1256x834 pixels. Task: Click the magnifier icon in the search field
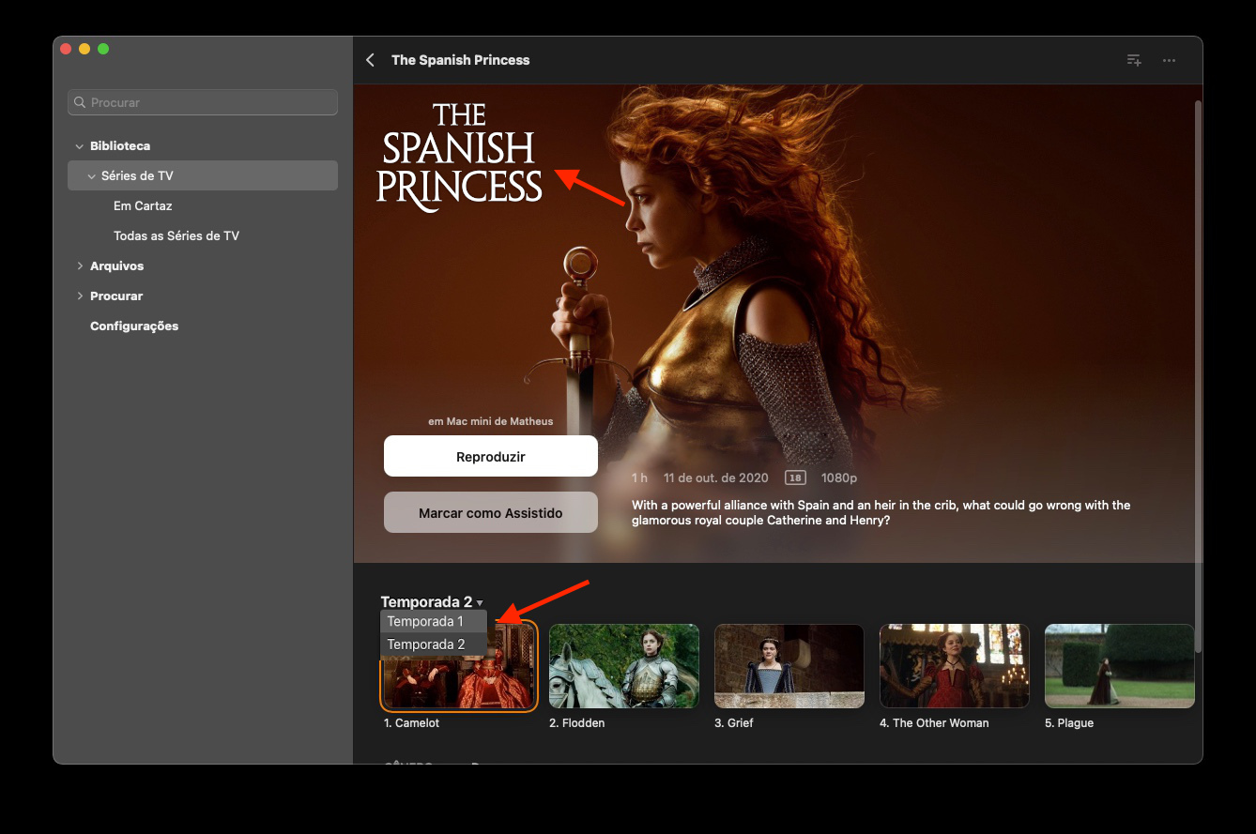click(x=81, y=102)
